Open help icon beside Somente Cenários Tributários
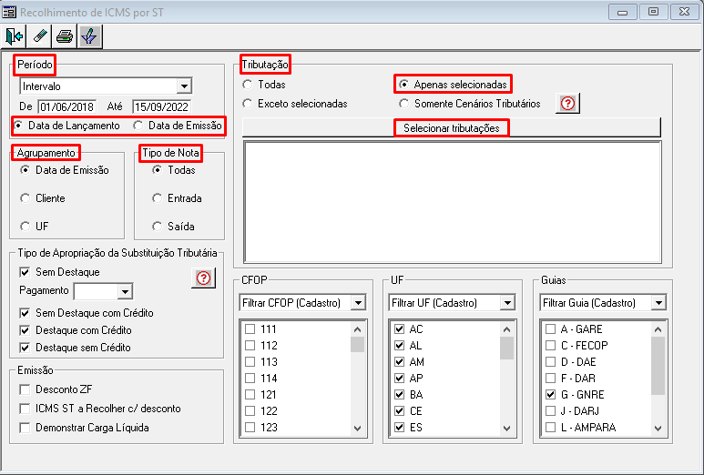This screenshot has height=475, width=704. (567, 104)
